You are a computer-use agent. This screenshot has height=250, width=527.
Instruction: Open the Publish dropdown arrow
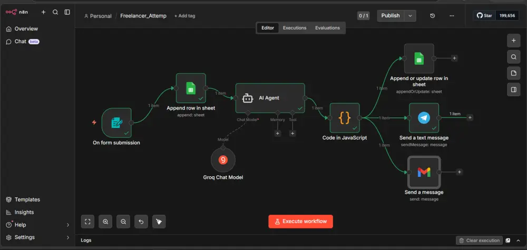pos(410,16)
